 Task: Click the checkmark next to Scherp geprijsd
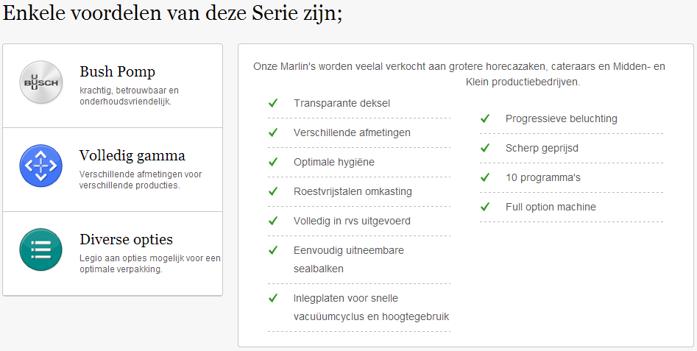tap(485, 148)
